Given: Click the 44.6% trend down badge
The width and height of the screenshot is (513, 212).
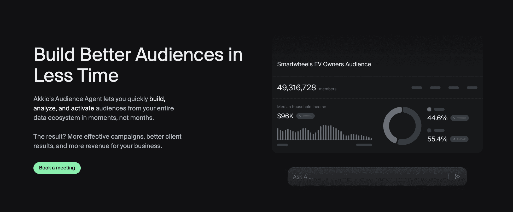Looking at the screenshot, I should pyautogui.click(x=459, y=118).
